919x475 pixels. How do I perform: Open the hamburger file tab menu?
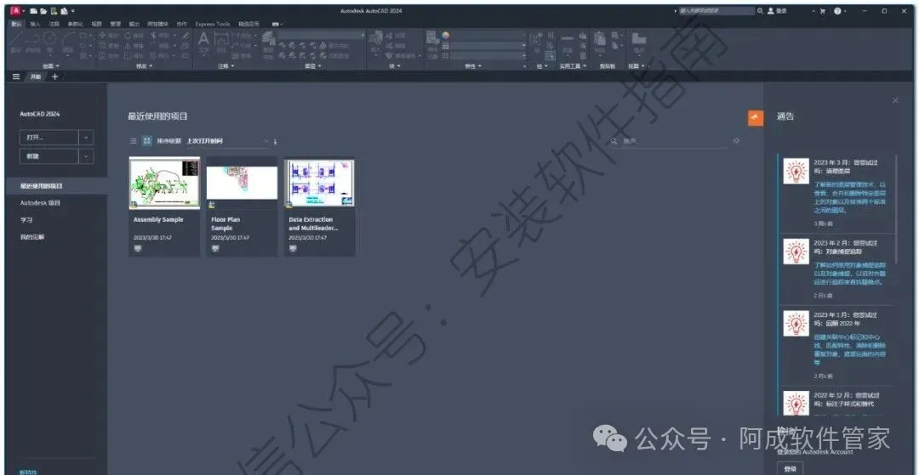click(16, 76)
